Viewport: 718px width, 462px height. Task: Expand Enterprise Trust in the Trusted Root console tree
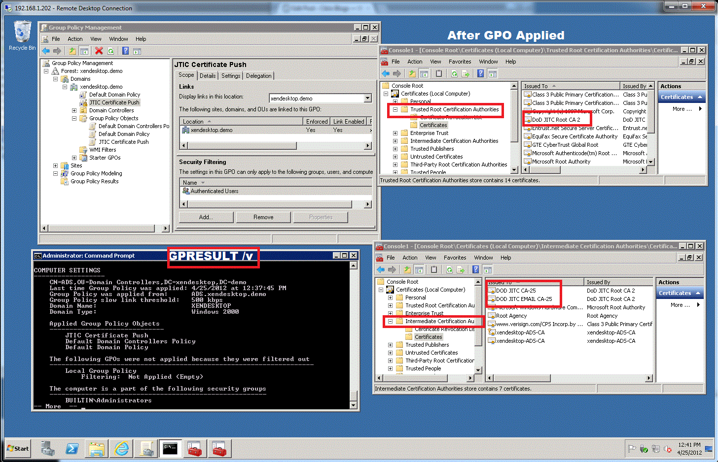pos(395,133)
